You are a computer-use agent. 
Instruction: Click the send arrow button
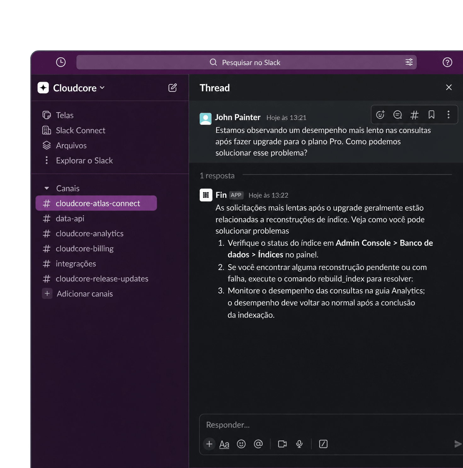[x=458, y=444]
